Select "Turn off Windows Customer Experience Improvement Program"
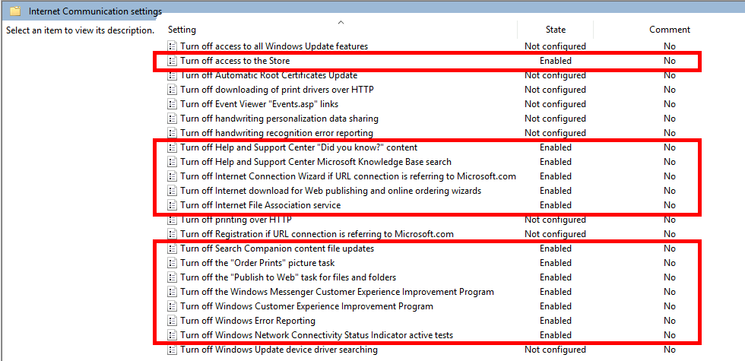Screen dimensions: 745x361 pyautogui.click(x=306, y=306)
